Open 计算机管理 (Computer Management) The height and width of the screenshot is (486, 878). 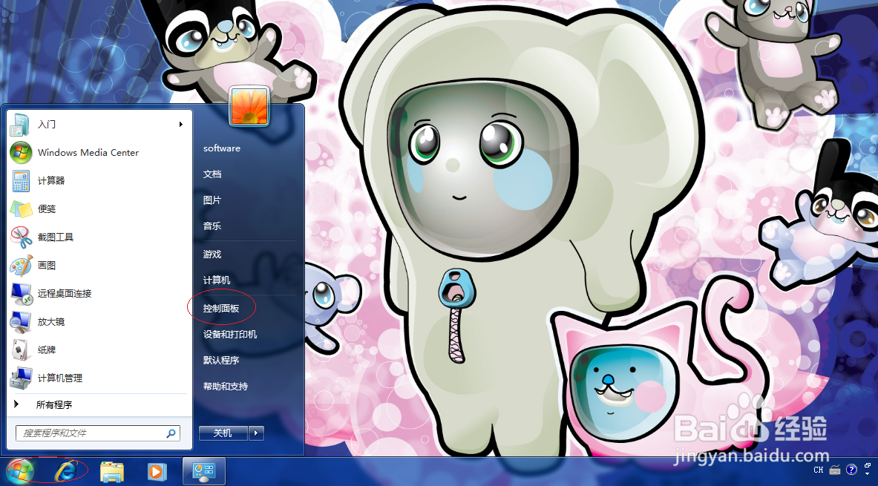point(99,378)
